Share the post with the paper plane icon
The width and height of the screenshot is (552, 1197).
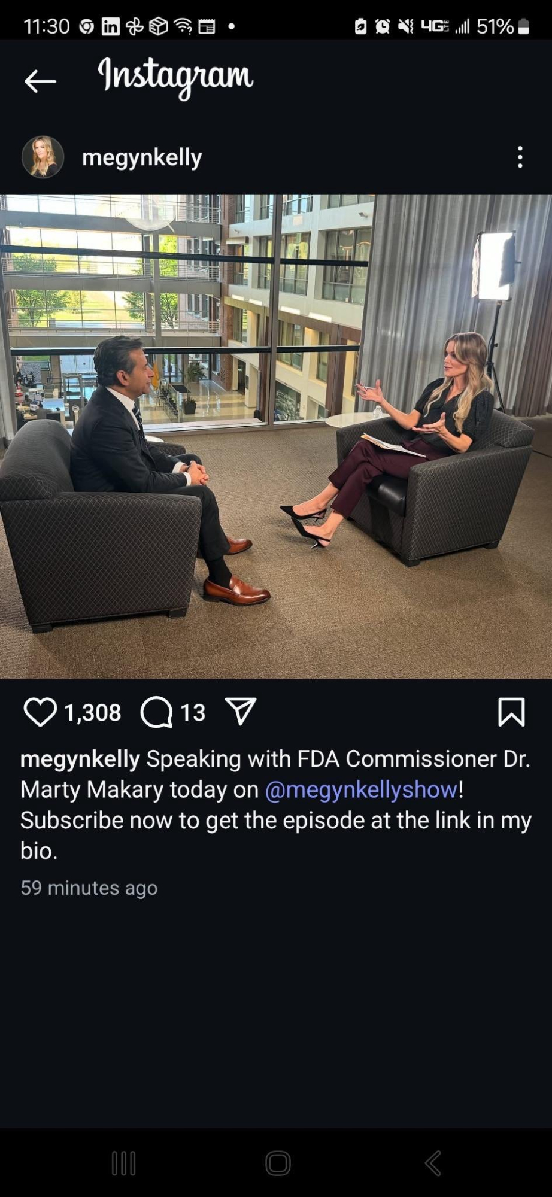coord(241,712)
